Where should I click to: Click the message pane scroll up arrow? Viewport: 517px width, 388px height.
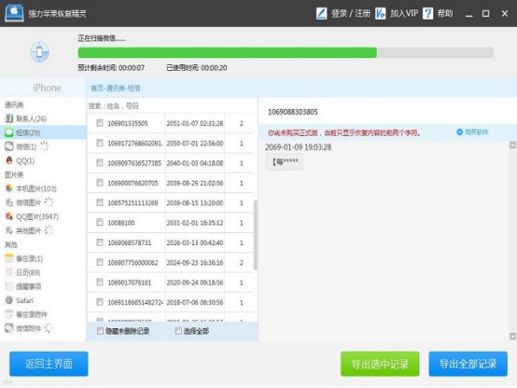coord(512,145)
